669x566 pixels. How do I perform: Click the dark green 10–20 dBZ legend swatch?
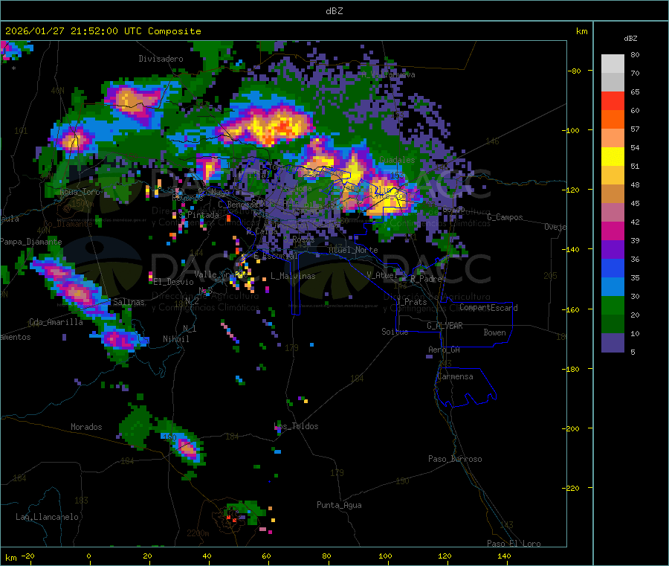613,324
